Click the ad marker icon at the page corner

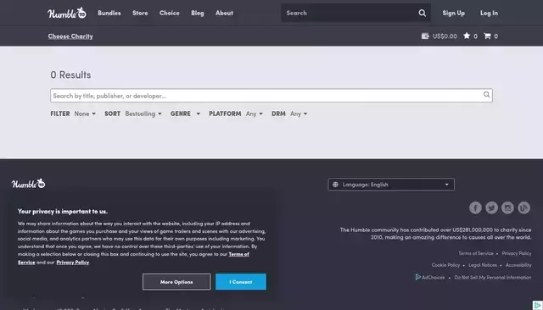[x=537, y=305]
